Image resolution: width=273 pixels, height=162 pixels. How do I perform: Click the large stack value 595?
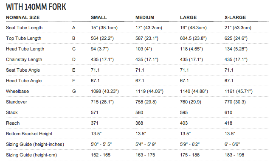click(184, 112)
